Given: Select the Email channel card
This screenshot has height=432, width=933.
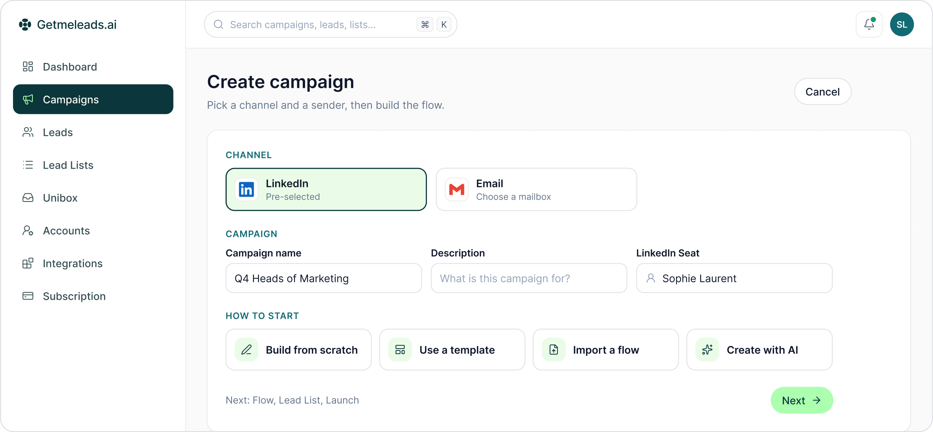Looking at the screenshot, I should pos(537,190).
